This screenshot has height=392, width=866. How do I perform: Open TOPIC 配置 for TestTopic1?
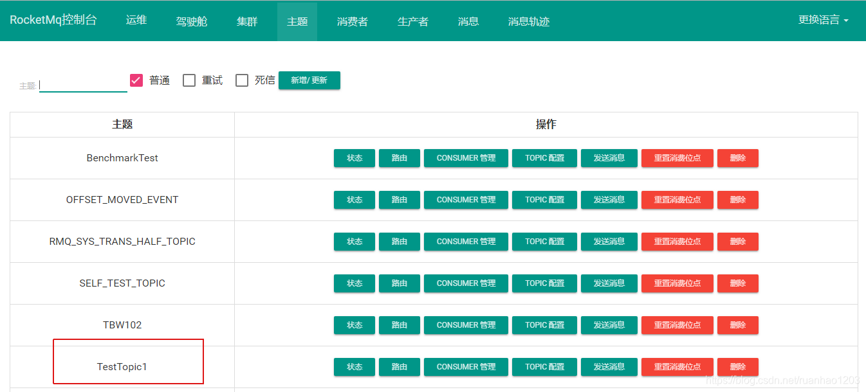pyautogui.click(x=545, y=367)
